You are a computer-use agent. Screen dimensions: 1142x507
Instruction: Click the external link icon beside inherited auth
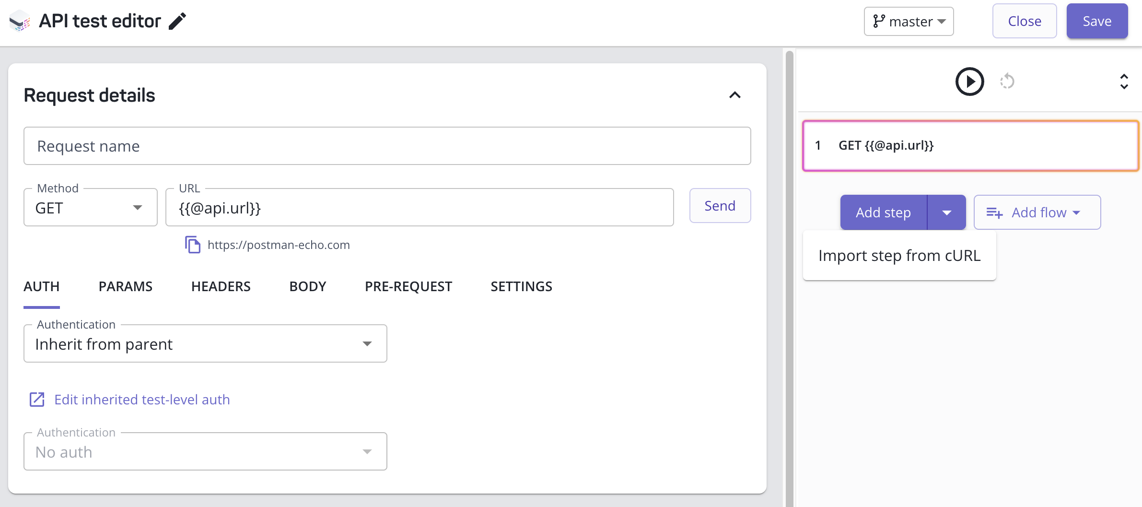(x=37, y=399)
